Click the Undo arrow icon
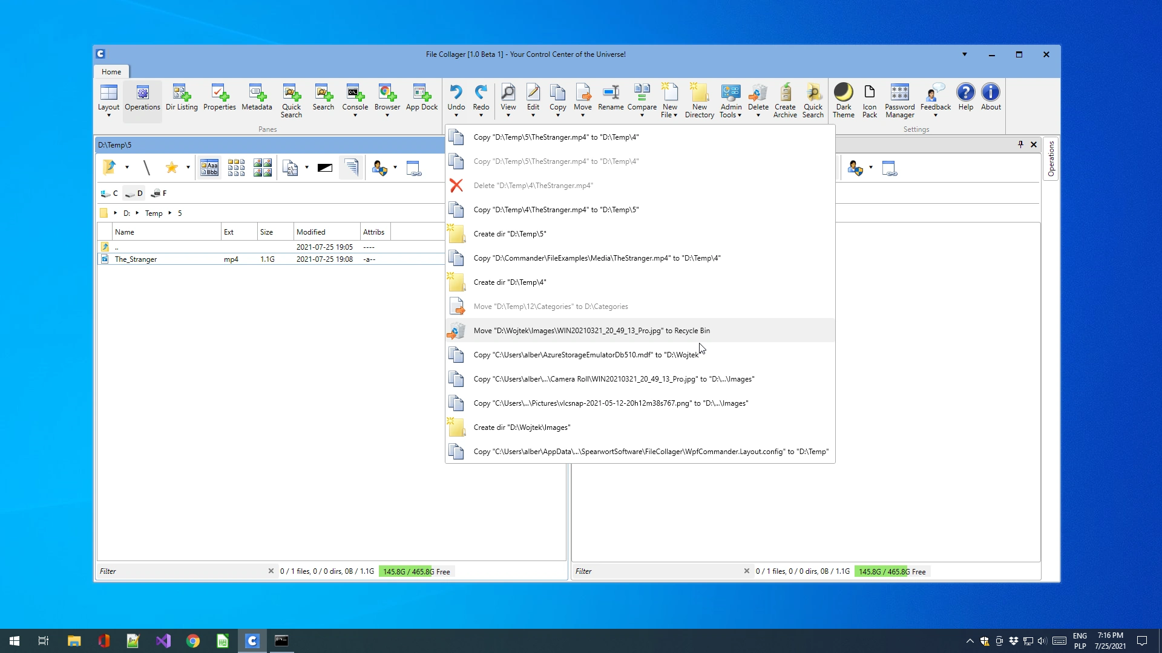The width and height of the screenshot is (1162, 653). click(x=456, y=92)
